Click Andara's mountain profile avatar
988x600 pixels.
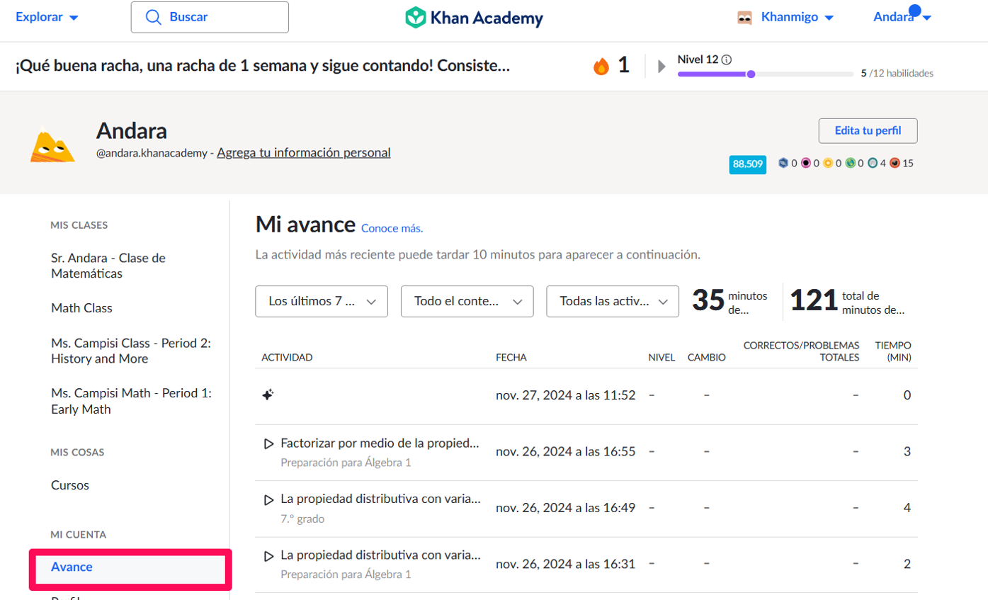(52, 145)
